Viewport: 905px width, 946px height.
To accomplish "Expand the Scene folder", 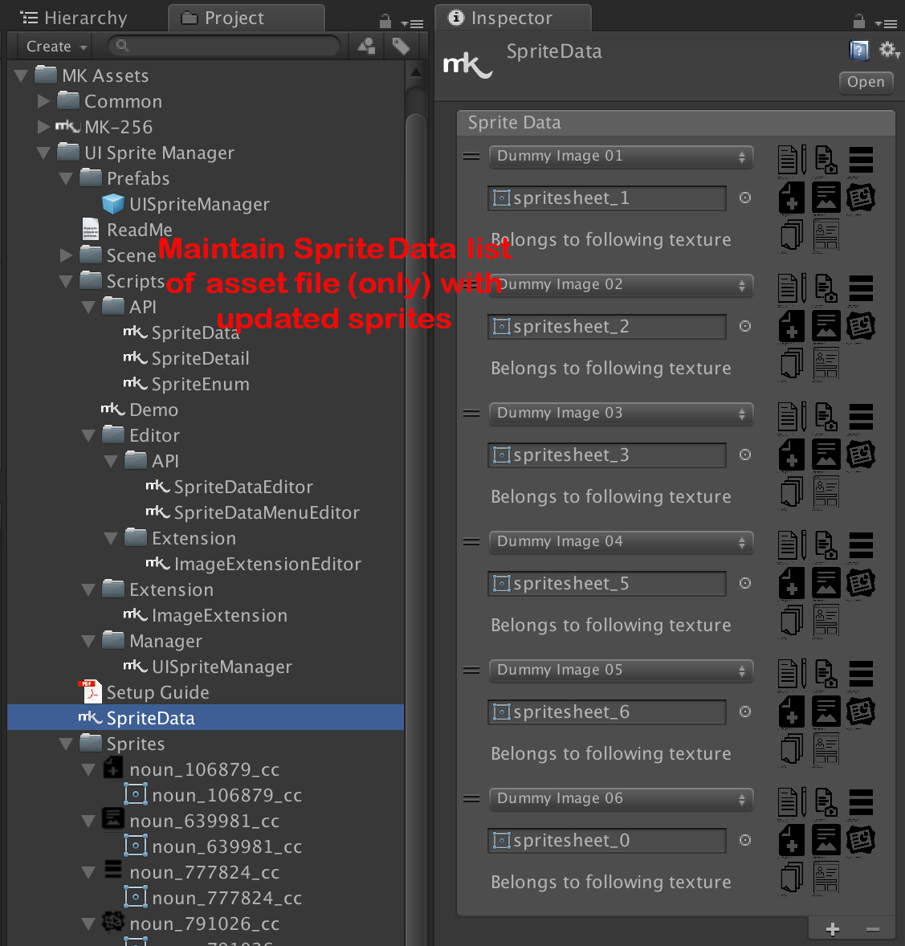I will [67, 256].
